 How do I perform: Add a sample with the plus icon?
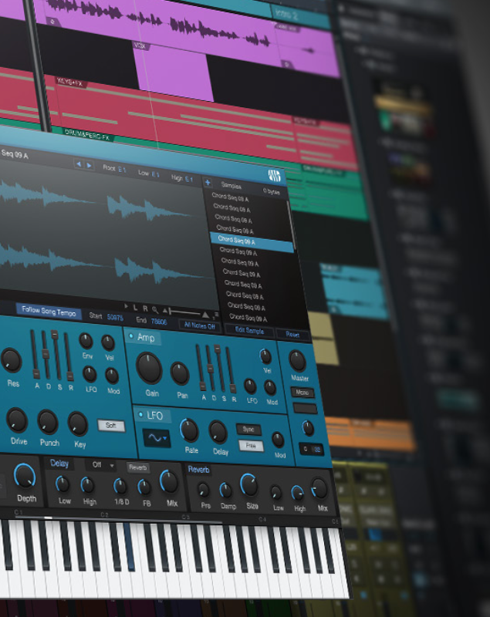[x=208, y=183]
